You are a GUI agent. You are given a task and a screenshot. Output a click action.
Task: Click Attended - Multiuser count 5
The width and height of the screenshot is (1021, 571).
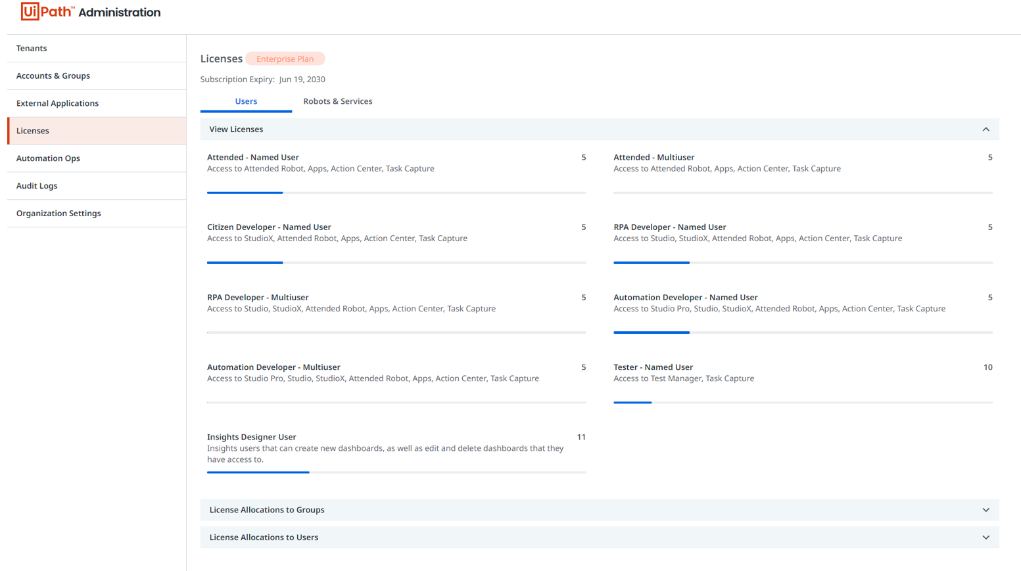(990, 158)
